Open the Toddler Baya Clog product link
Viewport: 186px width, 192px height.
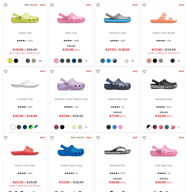(117, 99)
